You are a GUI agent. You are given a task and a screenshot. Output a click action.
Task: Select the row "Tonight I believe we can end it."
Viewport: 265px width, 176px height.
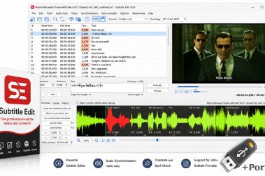(99, 61)
